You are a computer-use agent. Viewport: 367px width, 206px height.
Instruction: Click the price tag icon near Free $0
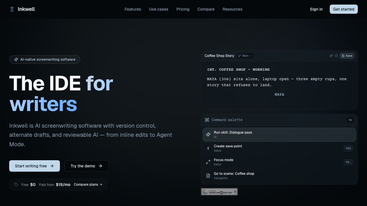[16, 185]
